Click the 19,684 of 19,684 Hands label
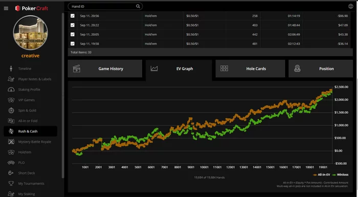358x197 pixels. point(209,178)
